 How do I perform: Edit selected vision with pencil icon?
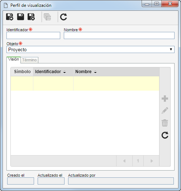click(165, 110)
